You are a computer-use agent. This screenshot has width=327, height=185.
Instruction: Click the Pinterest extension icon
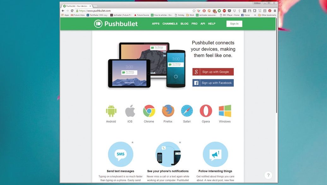pos(269,11)
